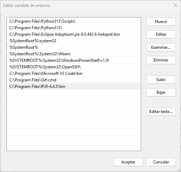
Task: Select the plain %SystemRoot% entry
Action: [74, 47]
